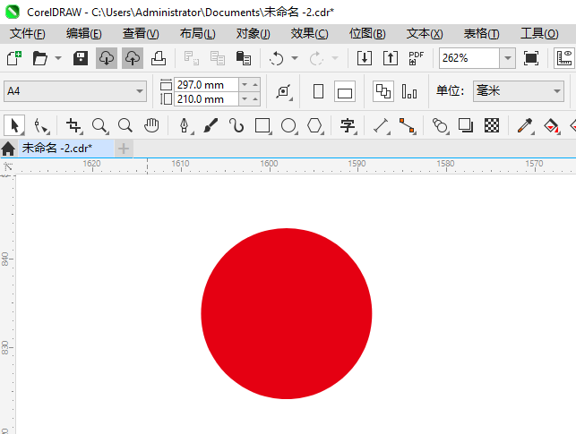576x434 pixels.
Task: Select the LiveSketch curve tool
Action: 236,126
